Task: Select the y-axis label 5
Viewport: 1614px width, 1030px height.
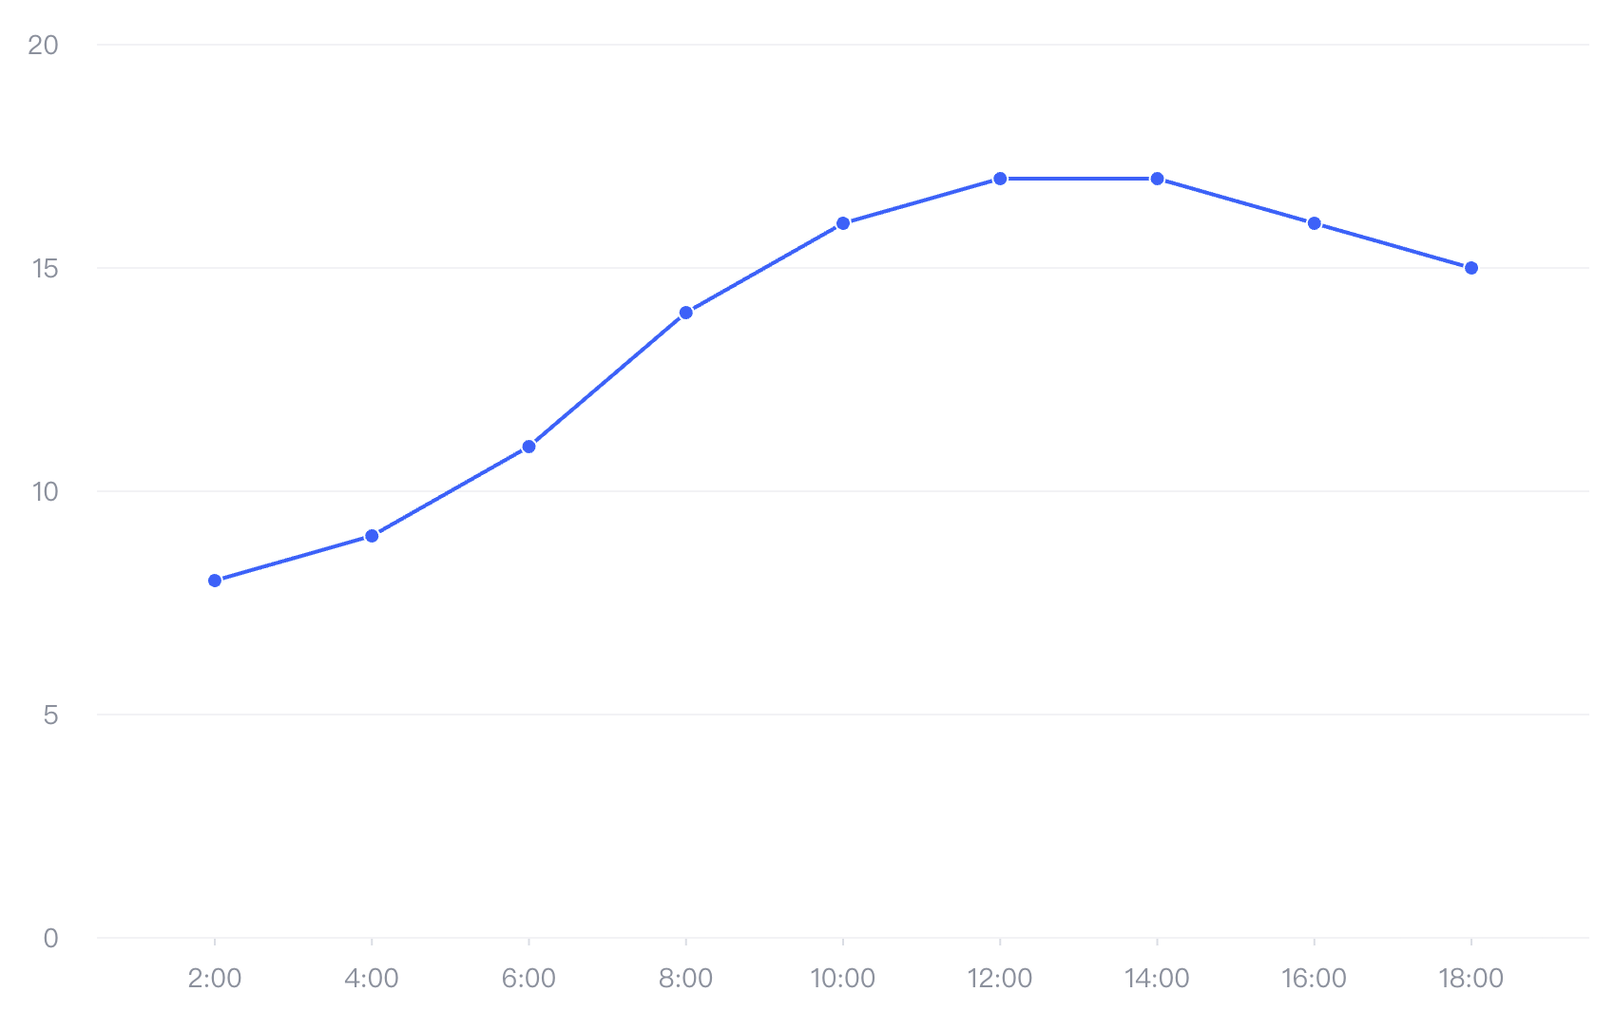Action: point(50,715)
